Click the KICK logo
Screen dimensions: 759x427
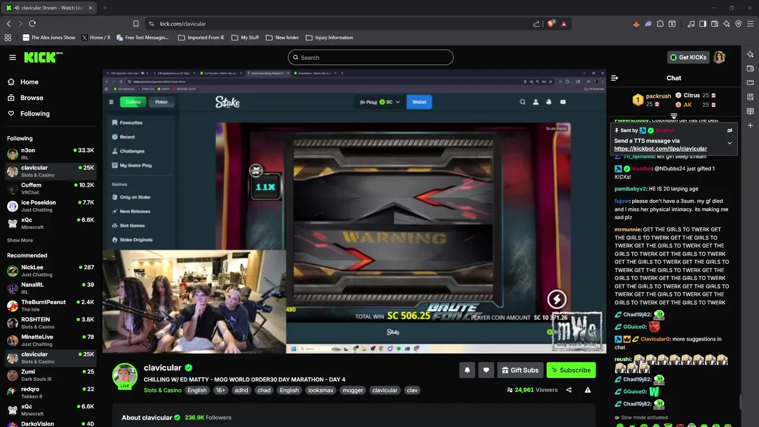click(x=43, y=57)
